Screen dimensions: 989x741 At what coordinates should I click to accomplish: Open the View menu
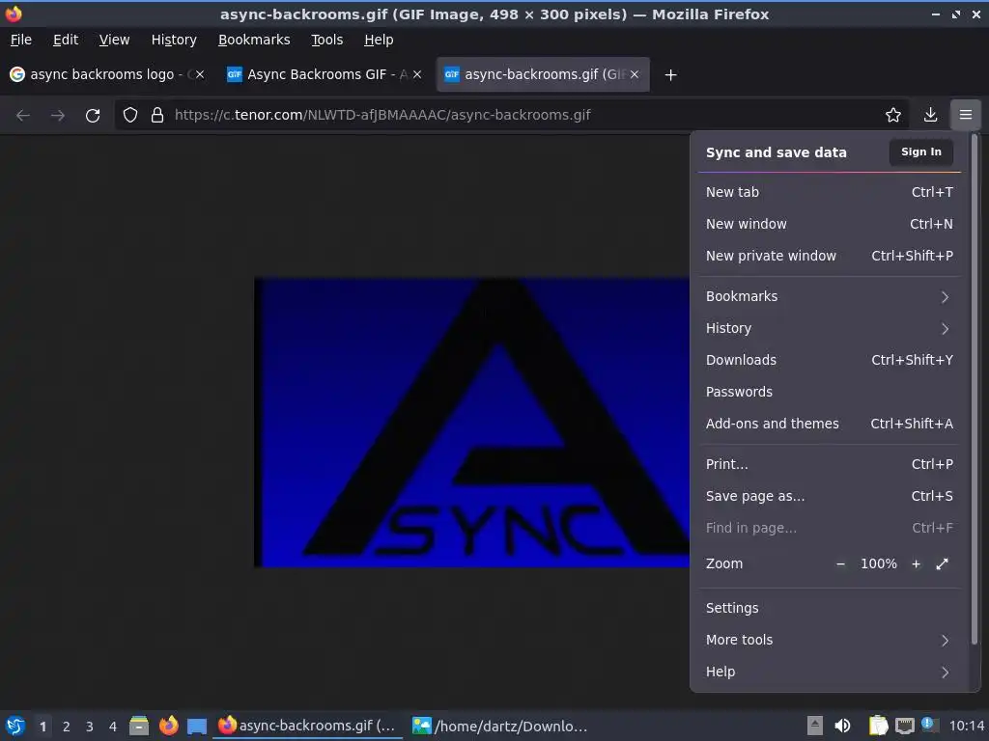pos(114,40)
